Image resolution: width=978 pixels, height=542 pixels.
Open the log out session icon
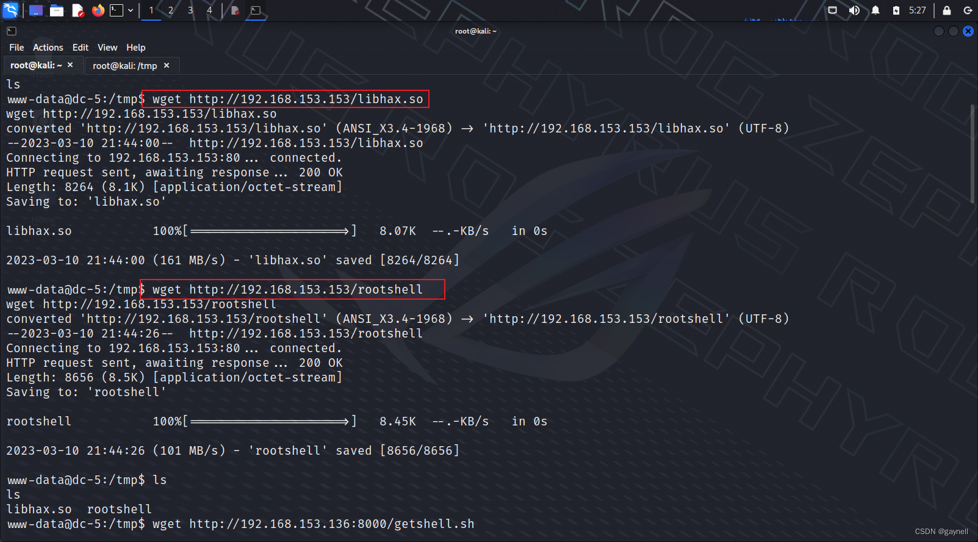click(x=968, y=10)
